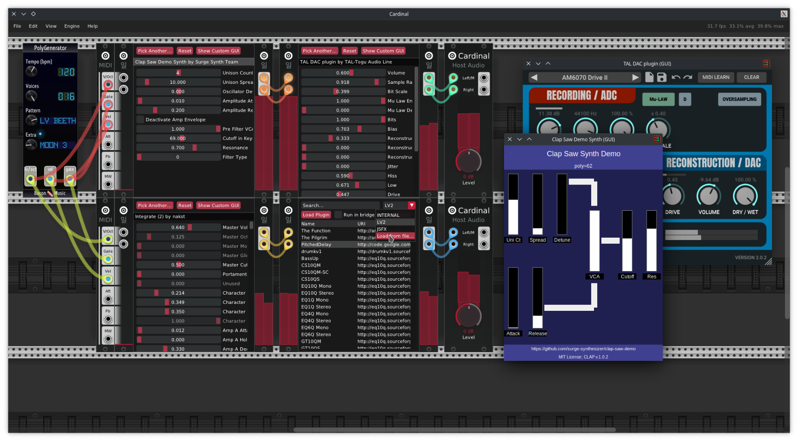Click the TAL DAC parameter list scrollbar
The height and width of the screenshot is (441, 798).
[x=416, y=109]
